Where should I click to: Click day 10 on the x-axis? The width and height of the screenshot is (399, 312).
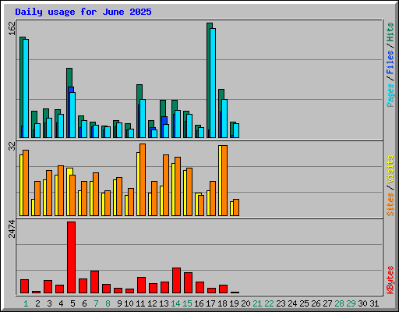129,303
